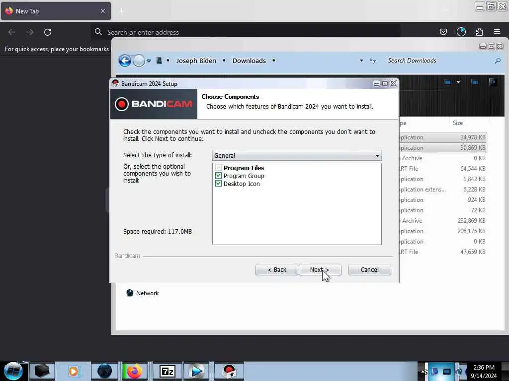Refresh the Explorer Downloads folder
The height and width of the screenshot is (381, 509).
(373, 61)
